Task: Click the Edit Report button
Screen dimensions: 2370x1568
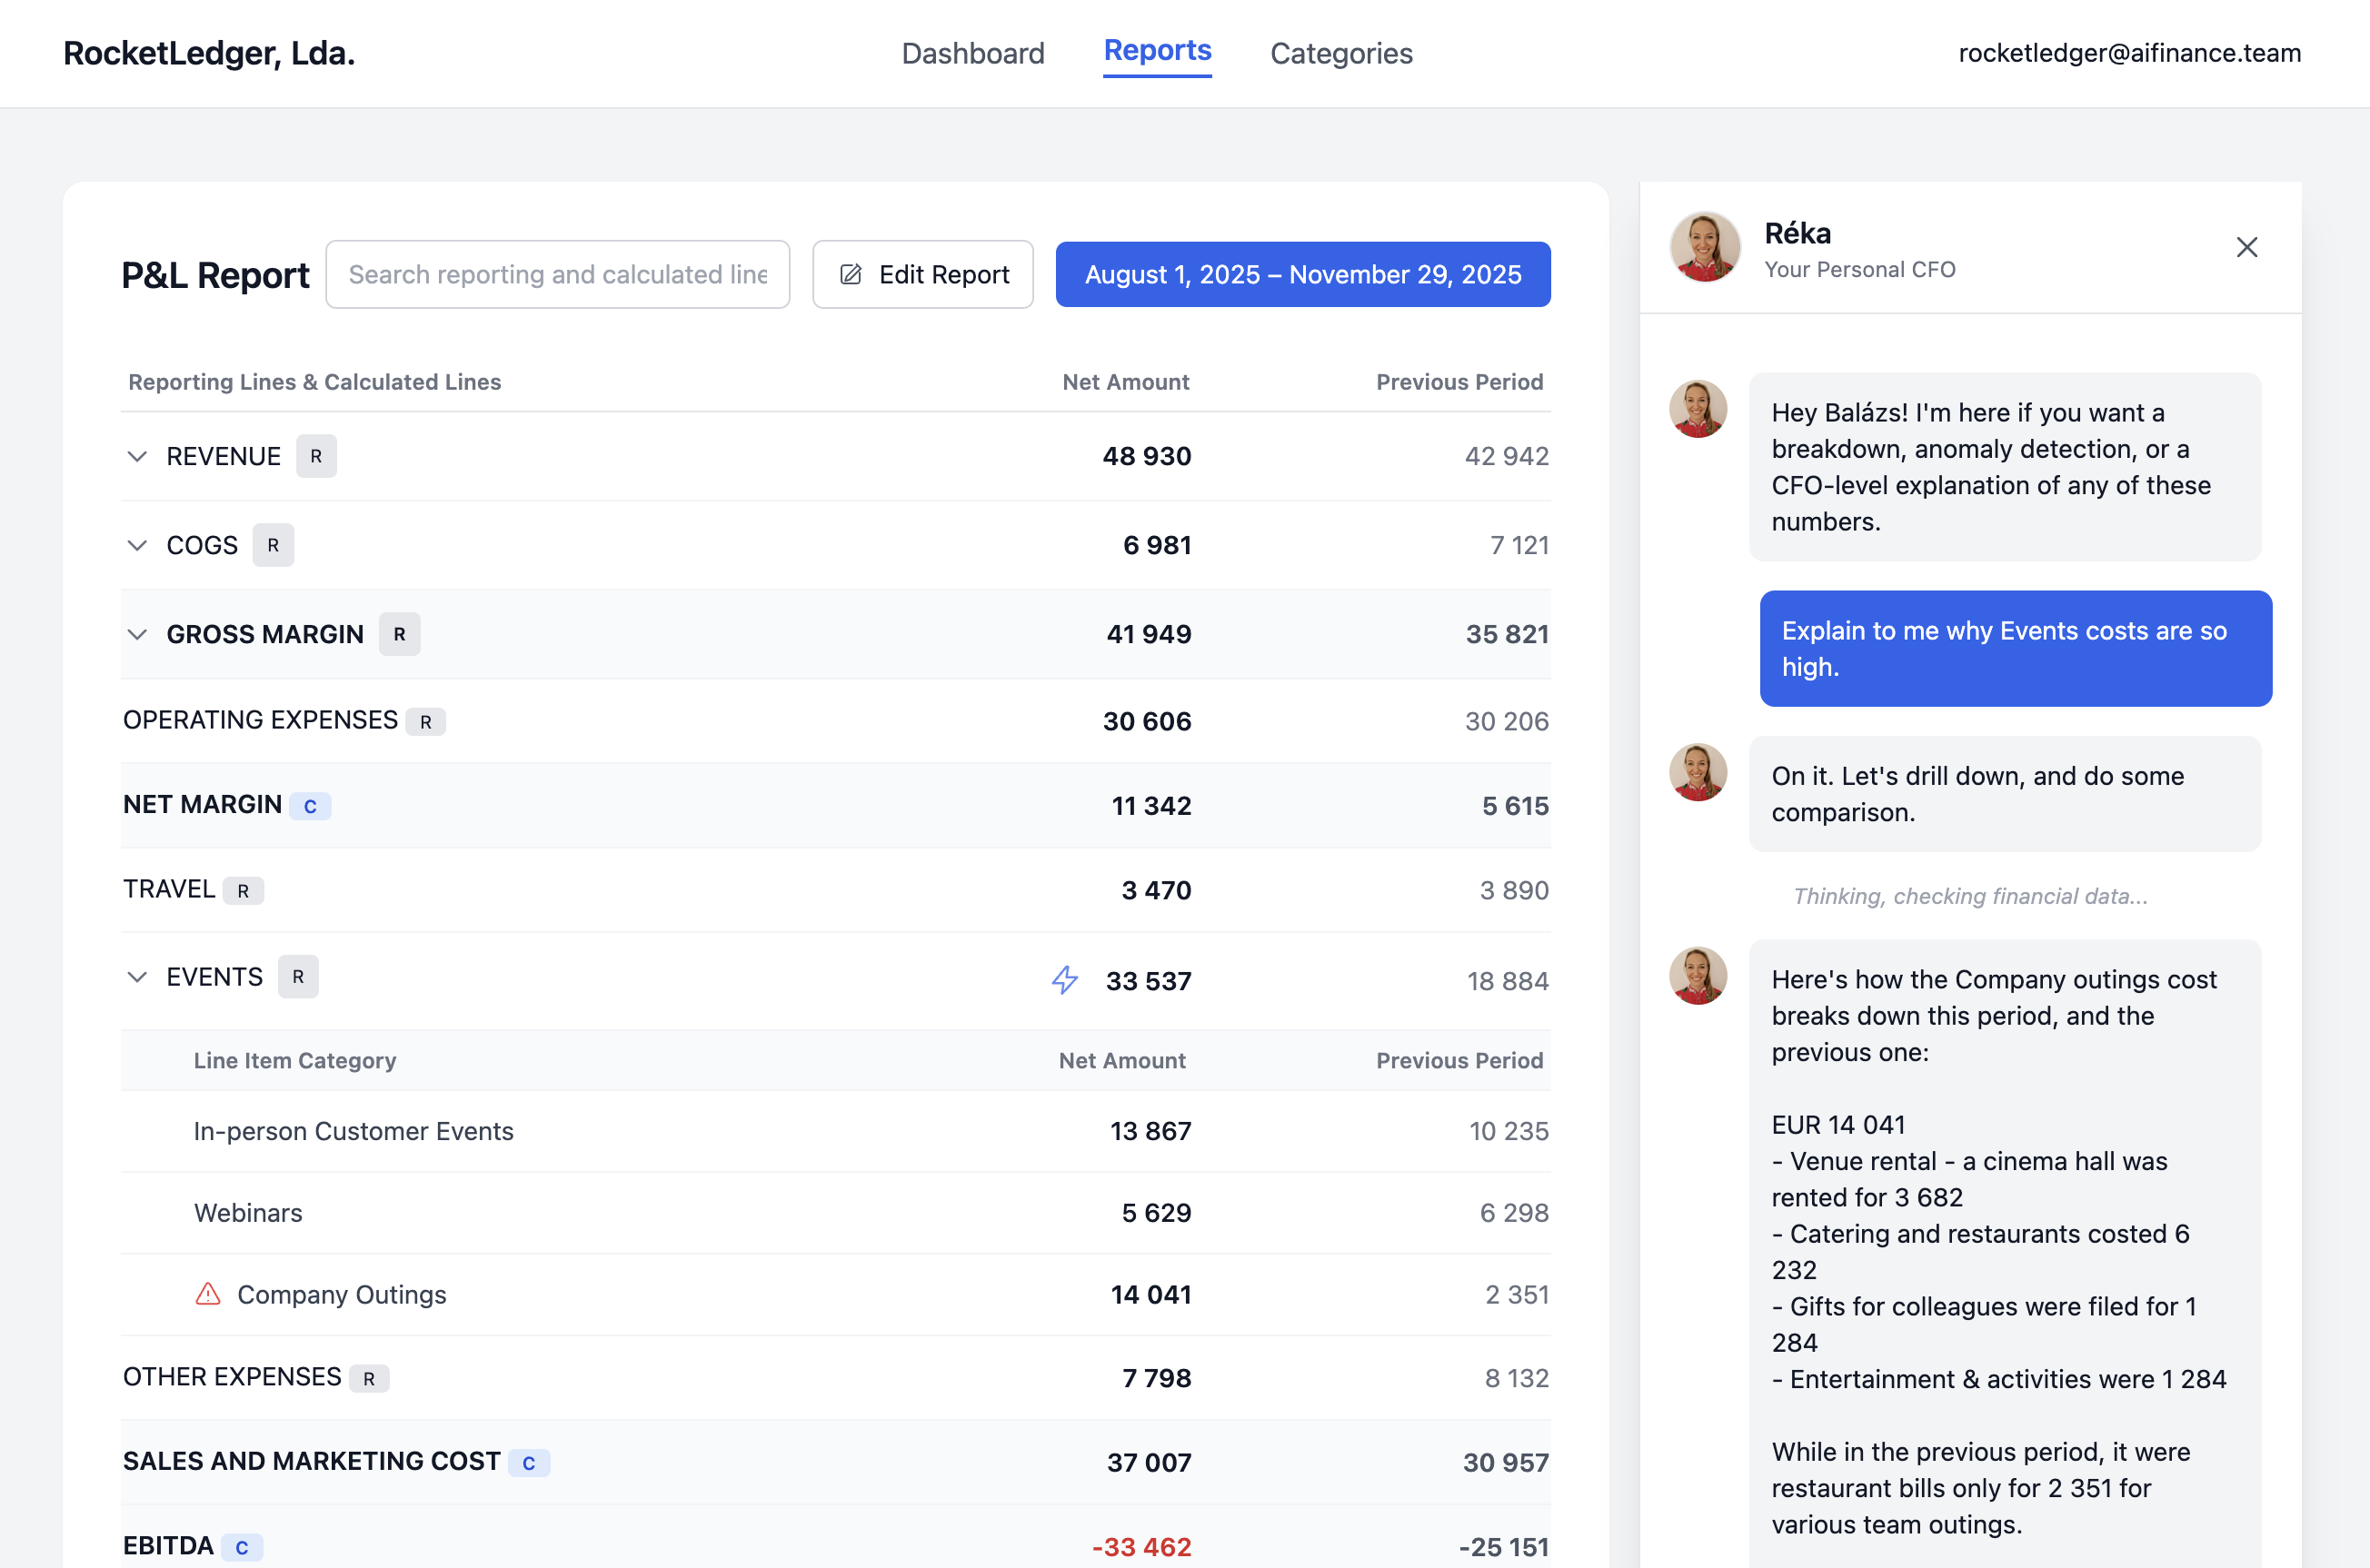Action: pyautogui.click(x=922, y=274)
